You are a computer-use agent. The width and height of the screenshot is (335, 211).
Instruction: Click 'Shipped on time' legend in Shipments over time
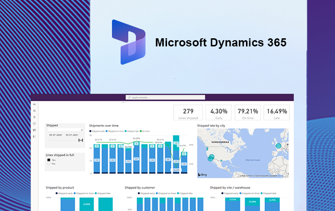(114, 131)
